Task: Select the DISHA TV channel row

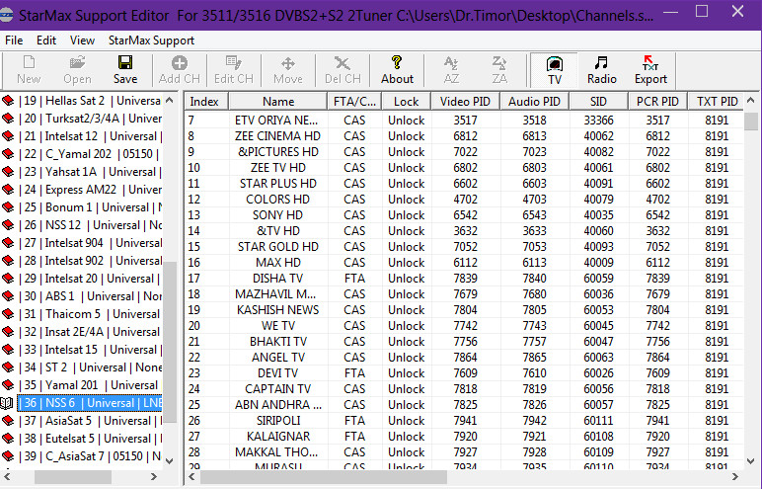Action: [x=464, y=279]
